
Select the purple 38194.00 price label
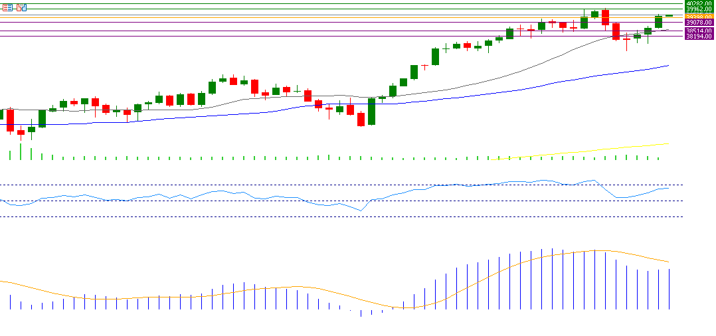point(699,37)
